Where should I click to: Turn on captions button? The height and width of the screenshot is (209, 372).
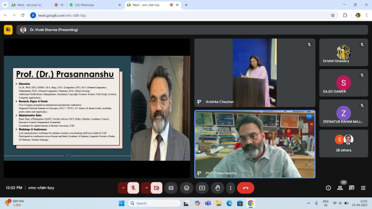(171, 188)
